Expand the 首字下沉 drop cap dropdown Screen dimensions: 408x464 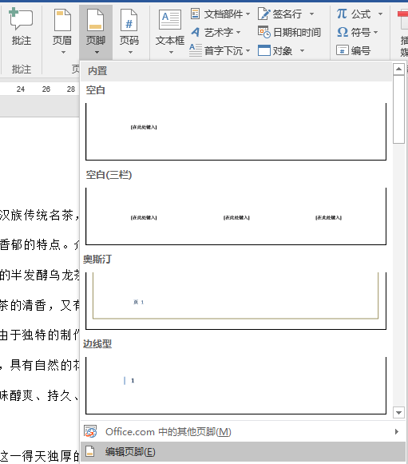(248, 50)
